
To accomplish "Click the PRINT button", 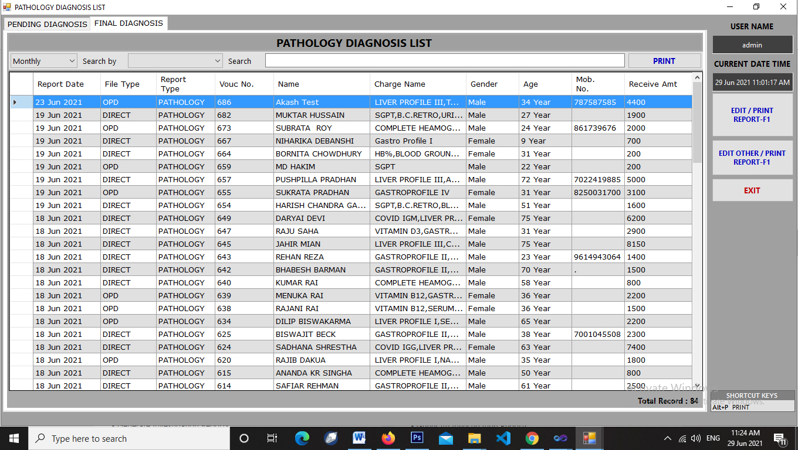I will point(664,61).
